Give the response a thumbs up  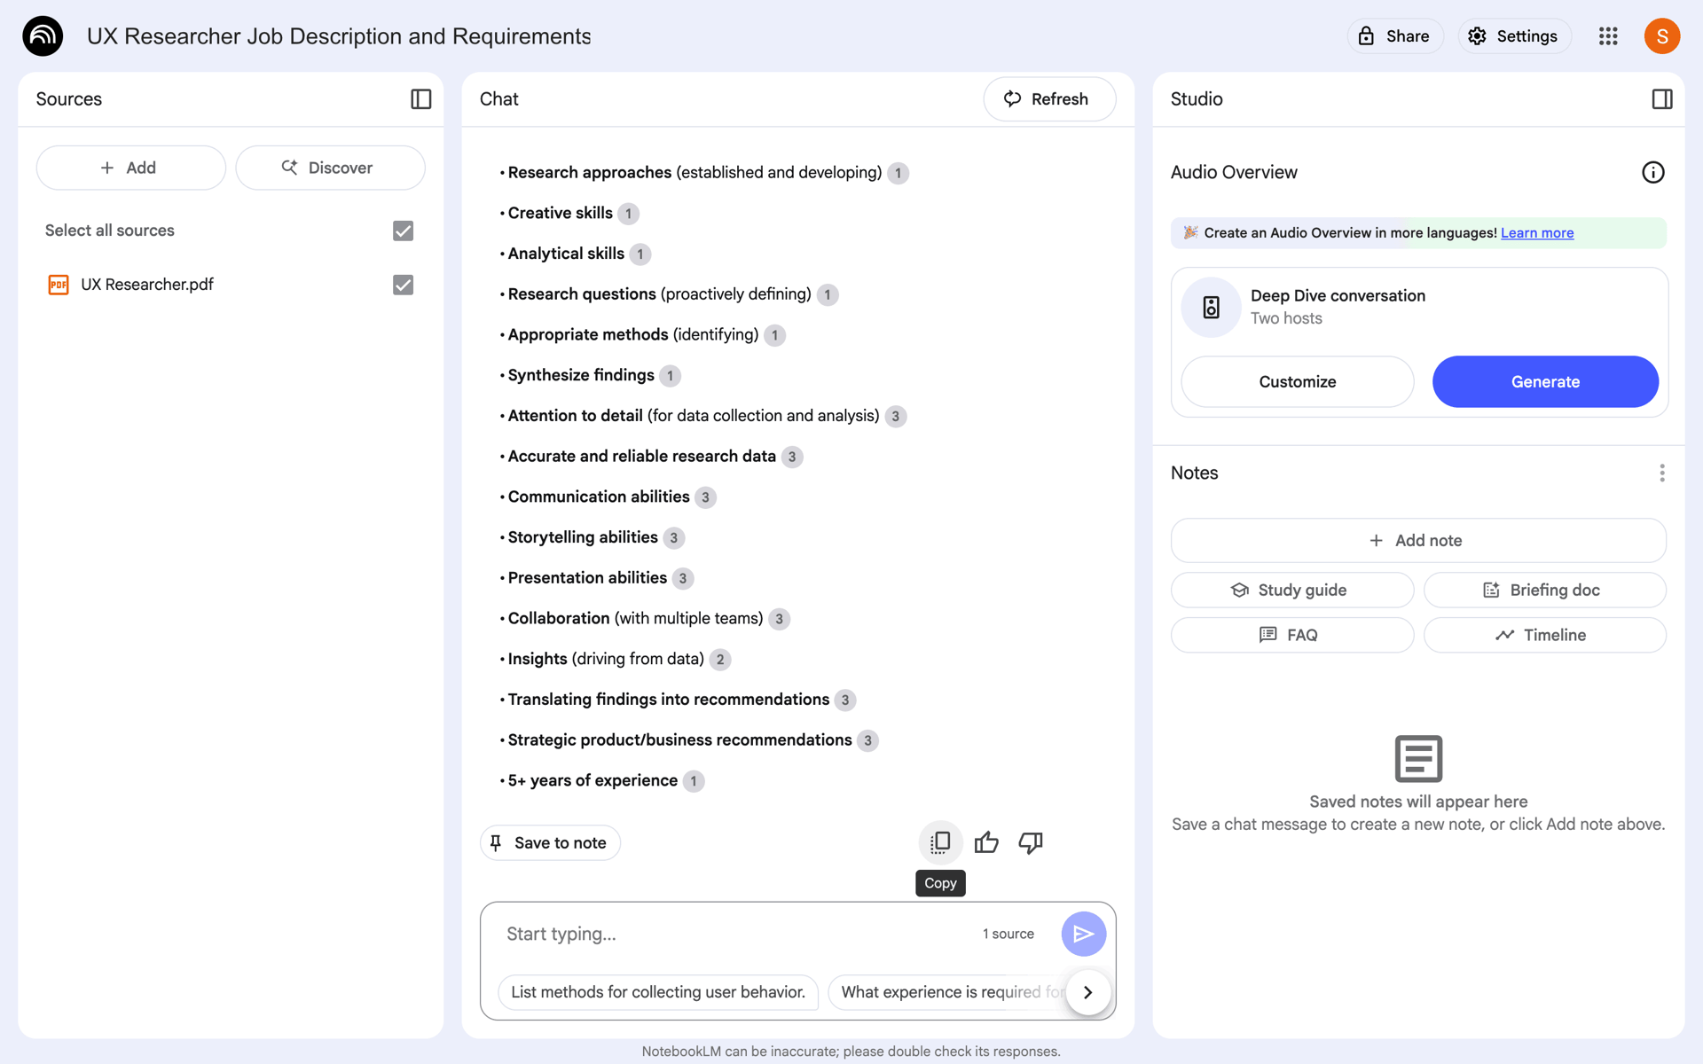(986, 842)
